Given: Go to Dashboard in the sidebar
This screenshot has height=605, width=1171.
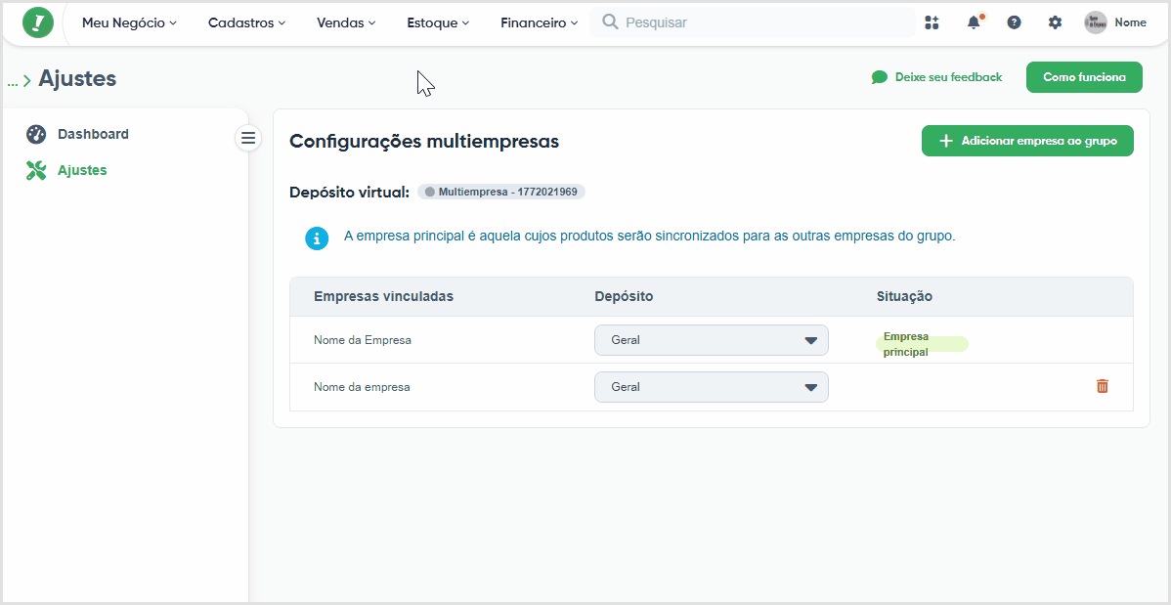Looking at the screenshot, I should [94, 135].
